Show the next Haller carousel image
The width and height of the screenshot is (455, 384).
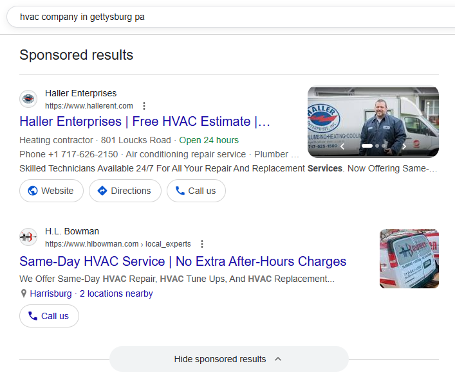click(404, 146)
